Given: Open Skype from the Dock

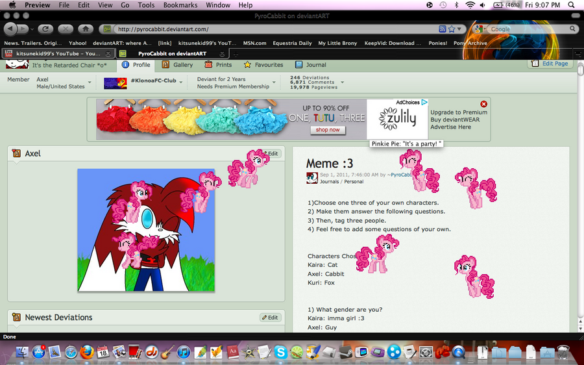Looking at the screenshot, I should (x=281, y=351).
